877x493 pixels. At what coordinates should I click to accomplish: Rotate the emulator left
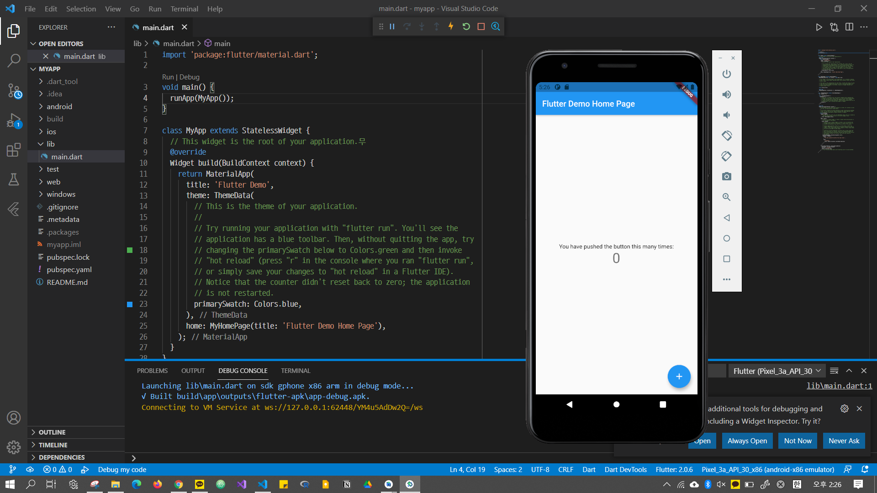[x=727, y=136]
